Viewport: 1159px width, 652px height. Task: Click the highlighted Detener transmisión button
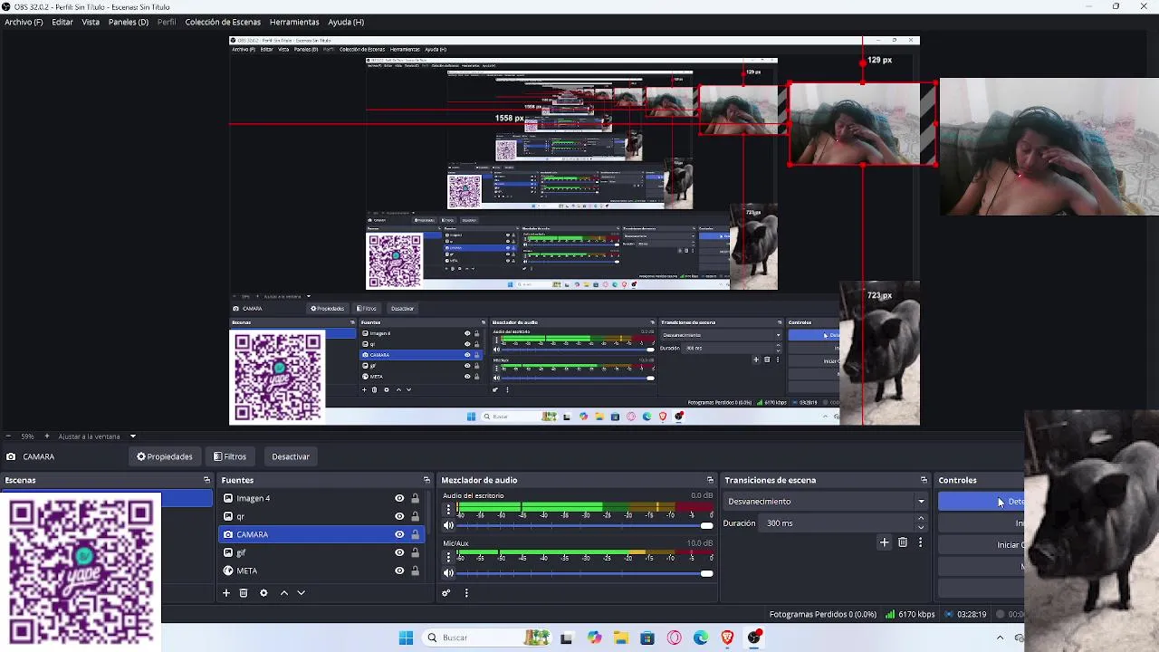tap(982, 502)
